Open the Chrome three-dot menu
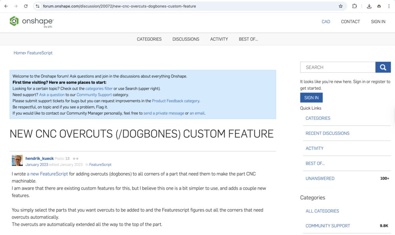The height and width of the screenshot is (235, 395). pyautogui.click(x=389, y=6)
